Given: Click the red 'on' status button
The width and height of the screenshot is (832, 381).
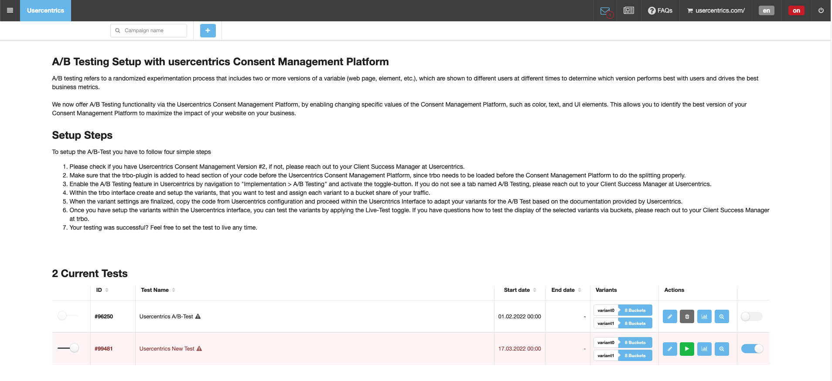Looking at the screenshot, I should [796, 10].
